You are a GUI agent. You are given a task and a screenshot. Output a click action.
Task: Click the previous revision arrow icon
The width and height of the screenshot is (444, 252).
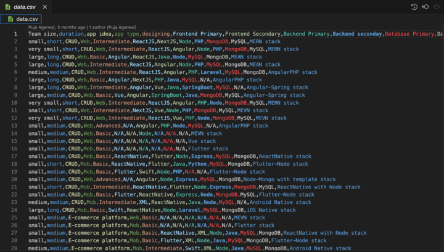tap(425, 6)
